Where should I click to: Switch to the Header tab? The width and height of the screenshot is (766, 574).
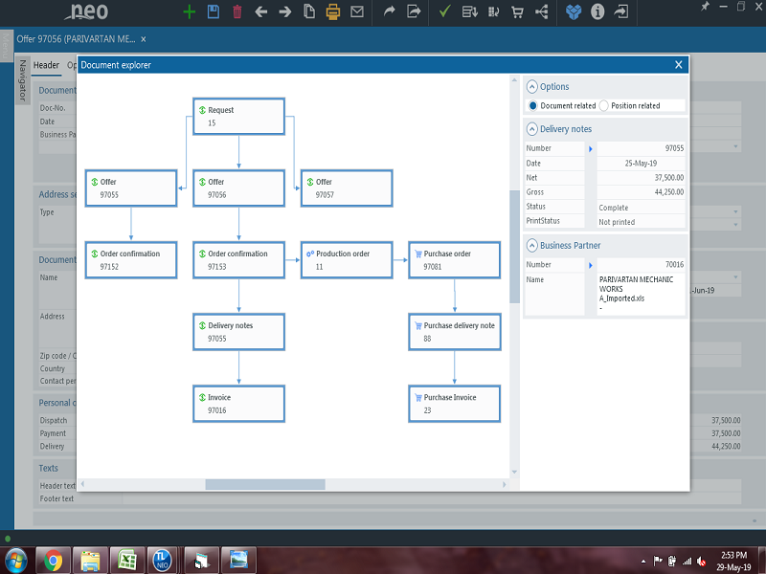coord(46,65)
